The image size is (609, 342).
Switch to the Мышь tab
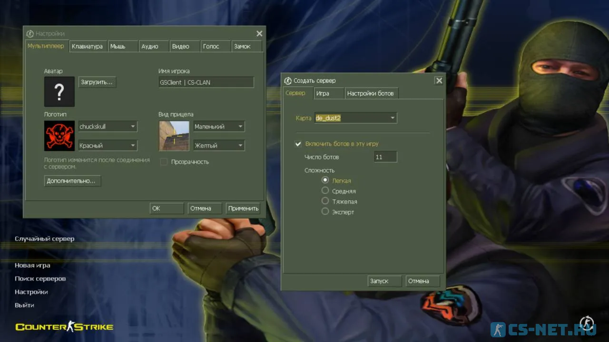pos(123,46)
